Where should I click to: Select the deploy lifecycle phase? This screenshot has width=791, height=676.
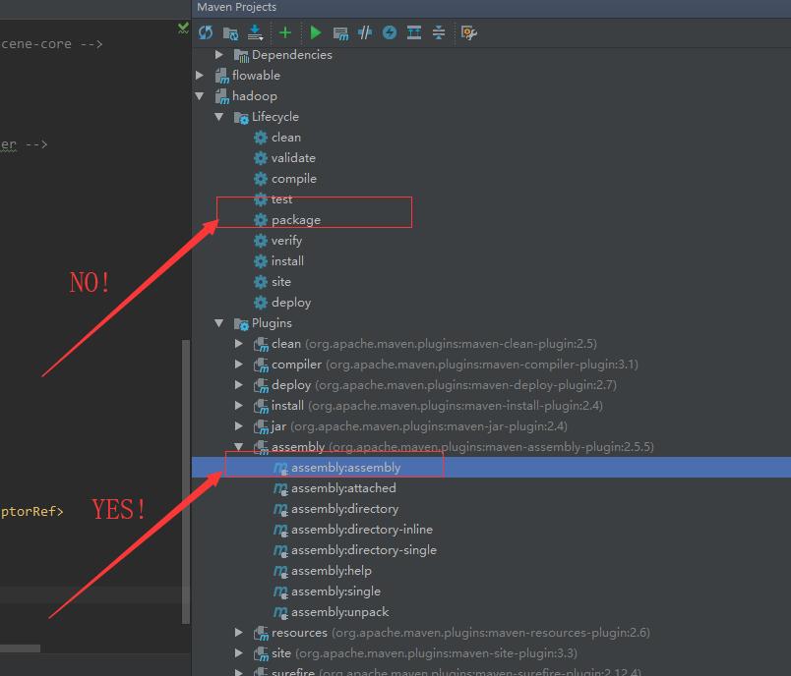click(291, 303)
